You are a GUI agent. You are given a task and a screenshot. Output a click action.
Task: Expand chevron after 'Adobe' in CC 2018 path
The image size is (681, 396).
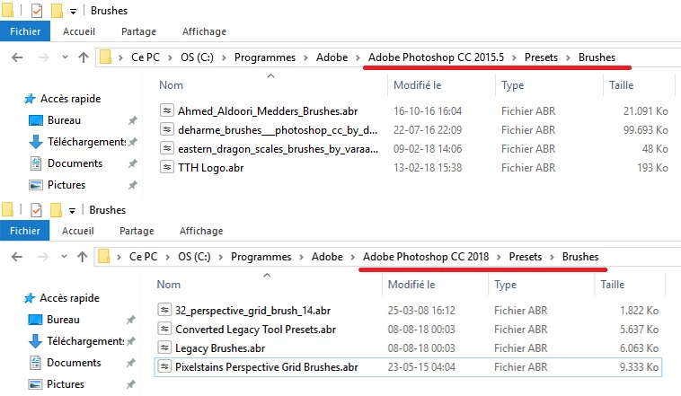353,257
